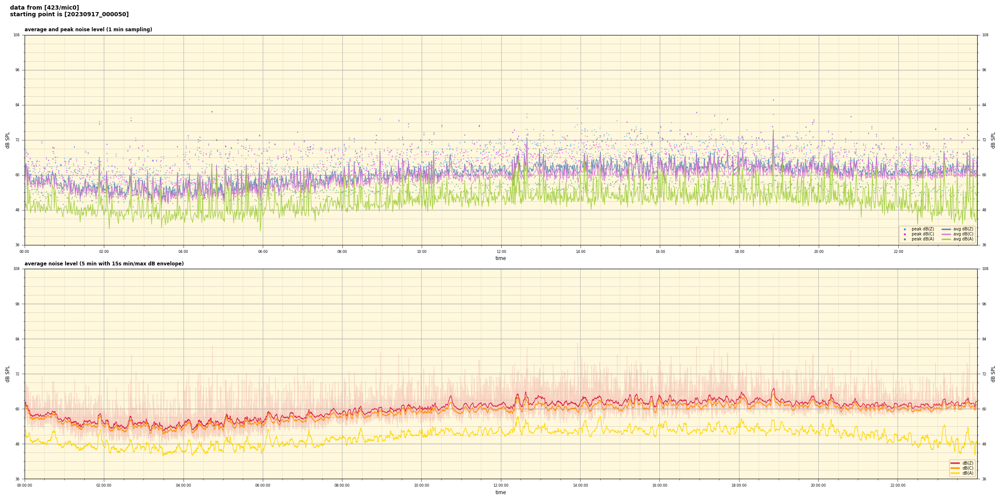Click the avg dB(Z) legend line swatch

[x=946, y=229]
